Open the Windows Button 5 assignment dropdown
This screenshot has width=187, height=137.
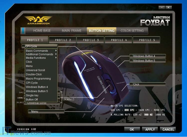coord(147,61)
